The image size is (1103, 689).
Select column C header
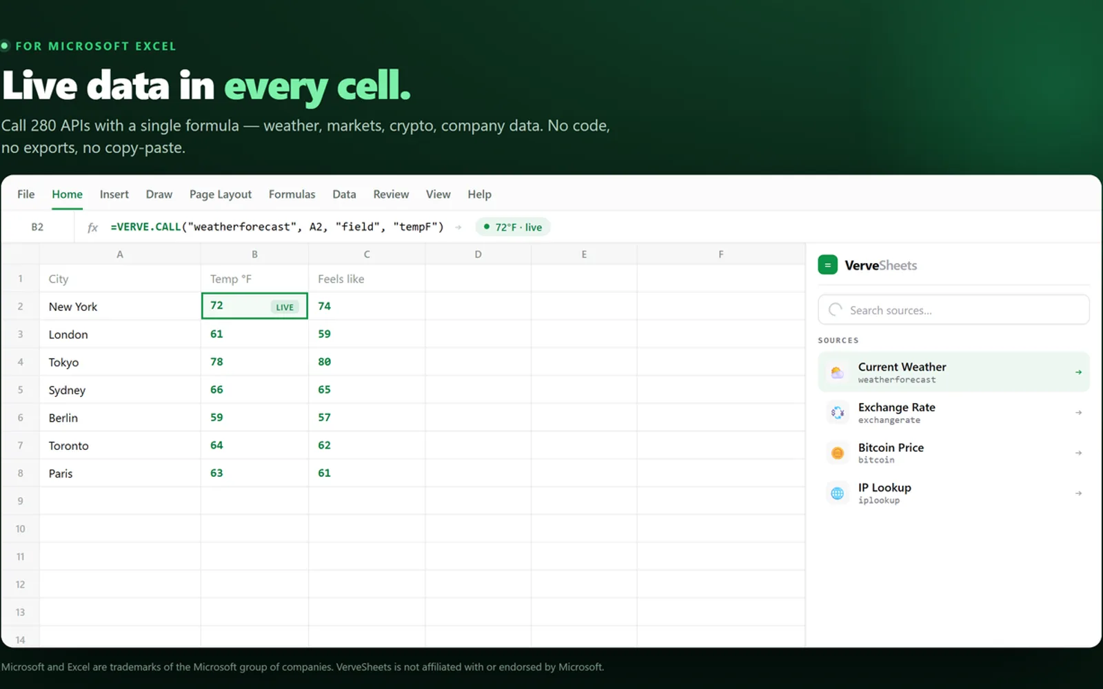[367, 254]
